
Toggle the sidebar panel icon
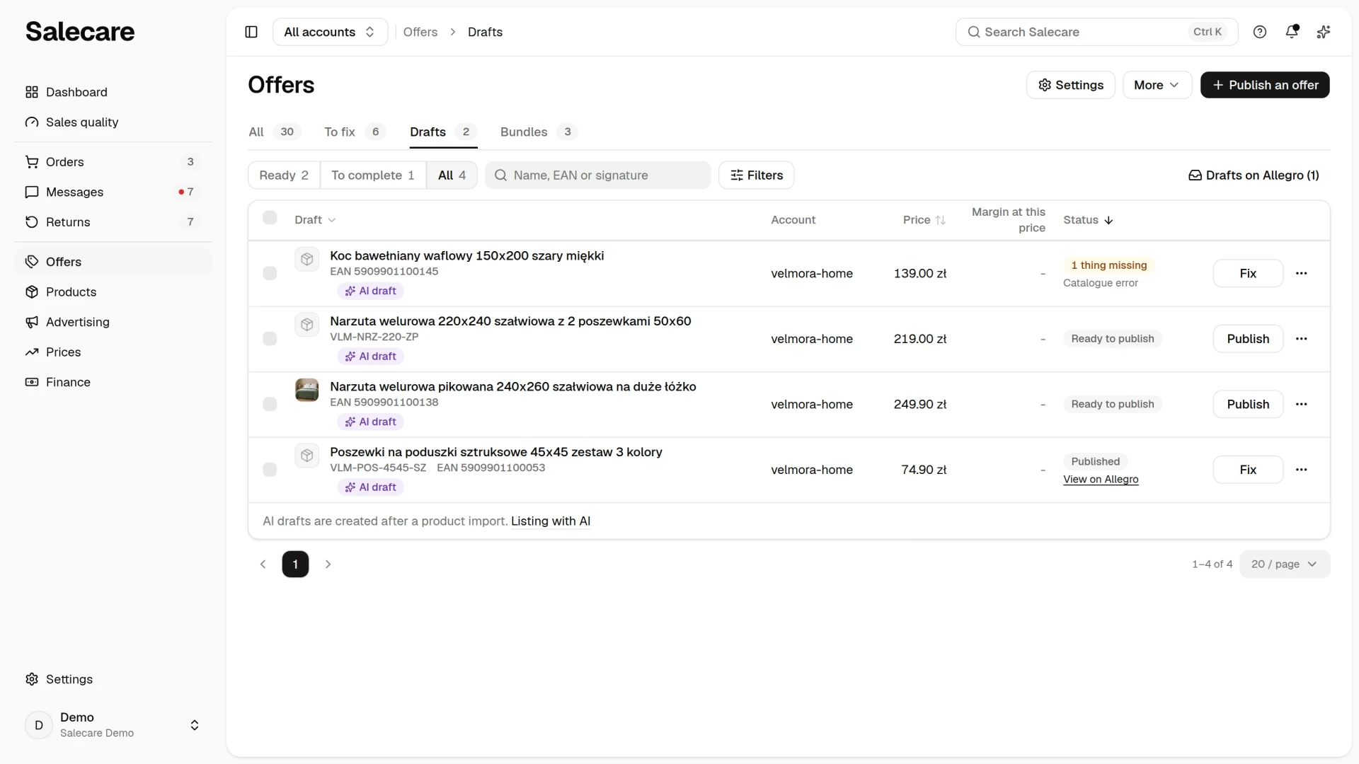click(251, 32)
